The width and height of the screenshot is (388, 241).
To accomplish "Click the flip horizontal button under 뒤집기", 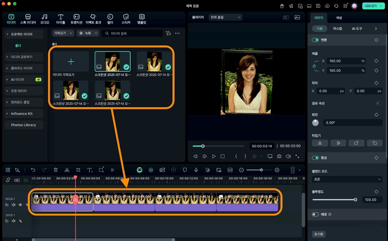I will click(320, 143).
